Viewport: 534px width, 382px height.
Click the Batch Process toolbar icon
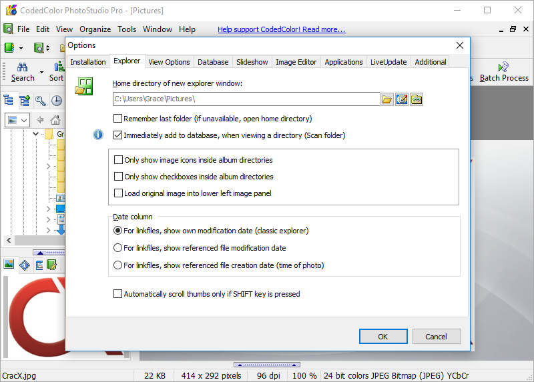pyautogui.click(x=503, y=67)
